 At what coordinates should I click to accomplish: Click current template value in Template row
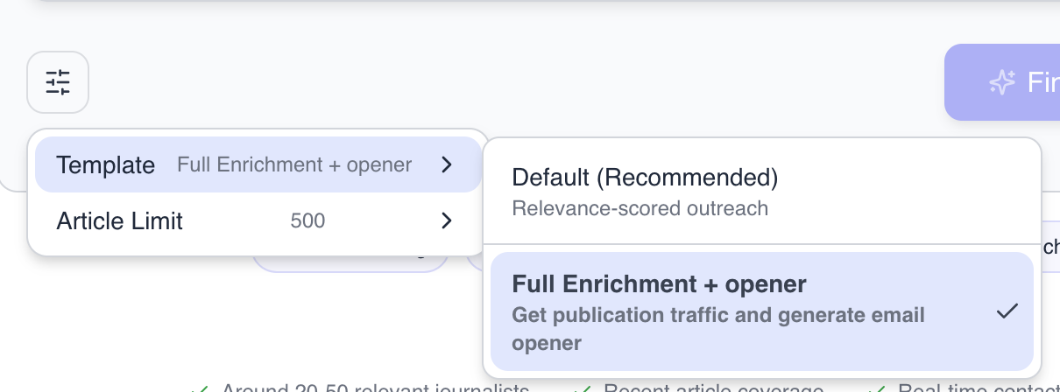pyautogui.click(x=294, y=164)
